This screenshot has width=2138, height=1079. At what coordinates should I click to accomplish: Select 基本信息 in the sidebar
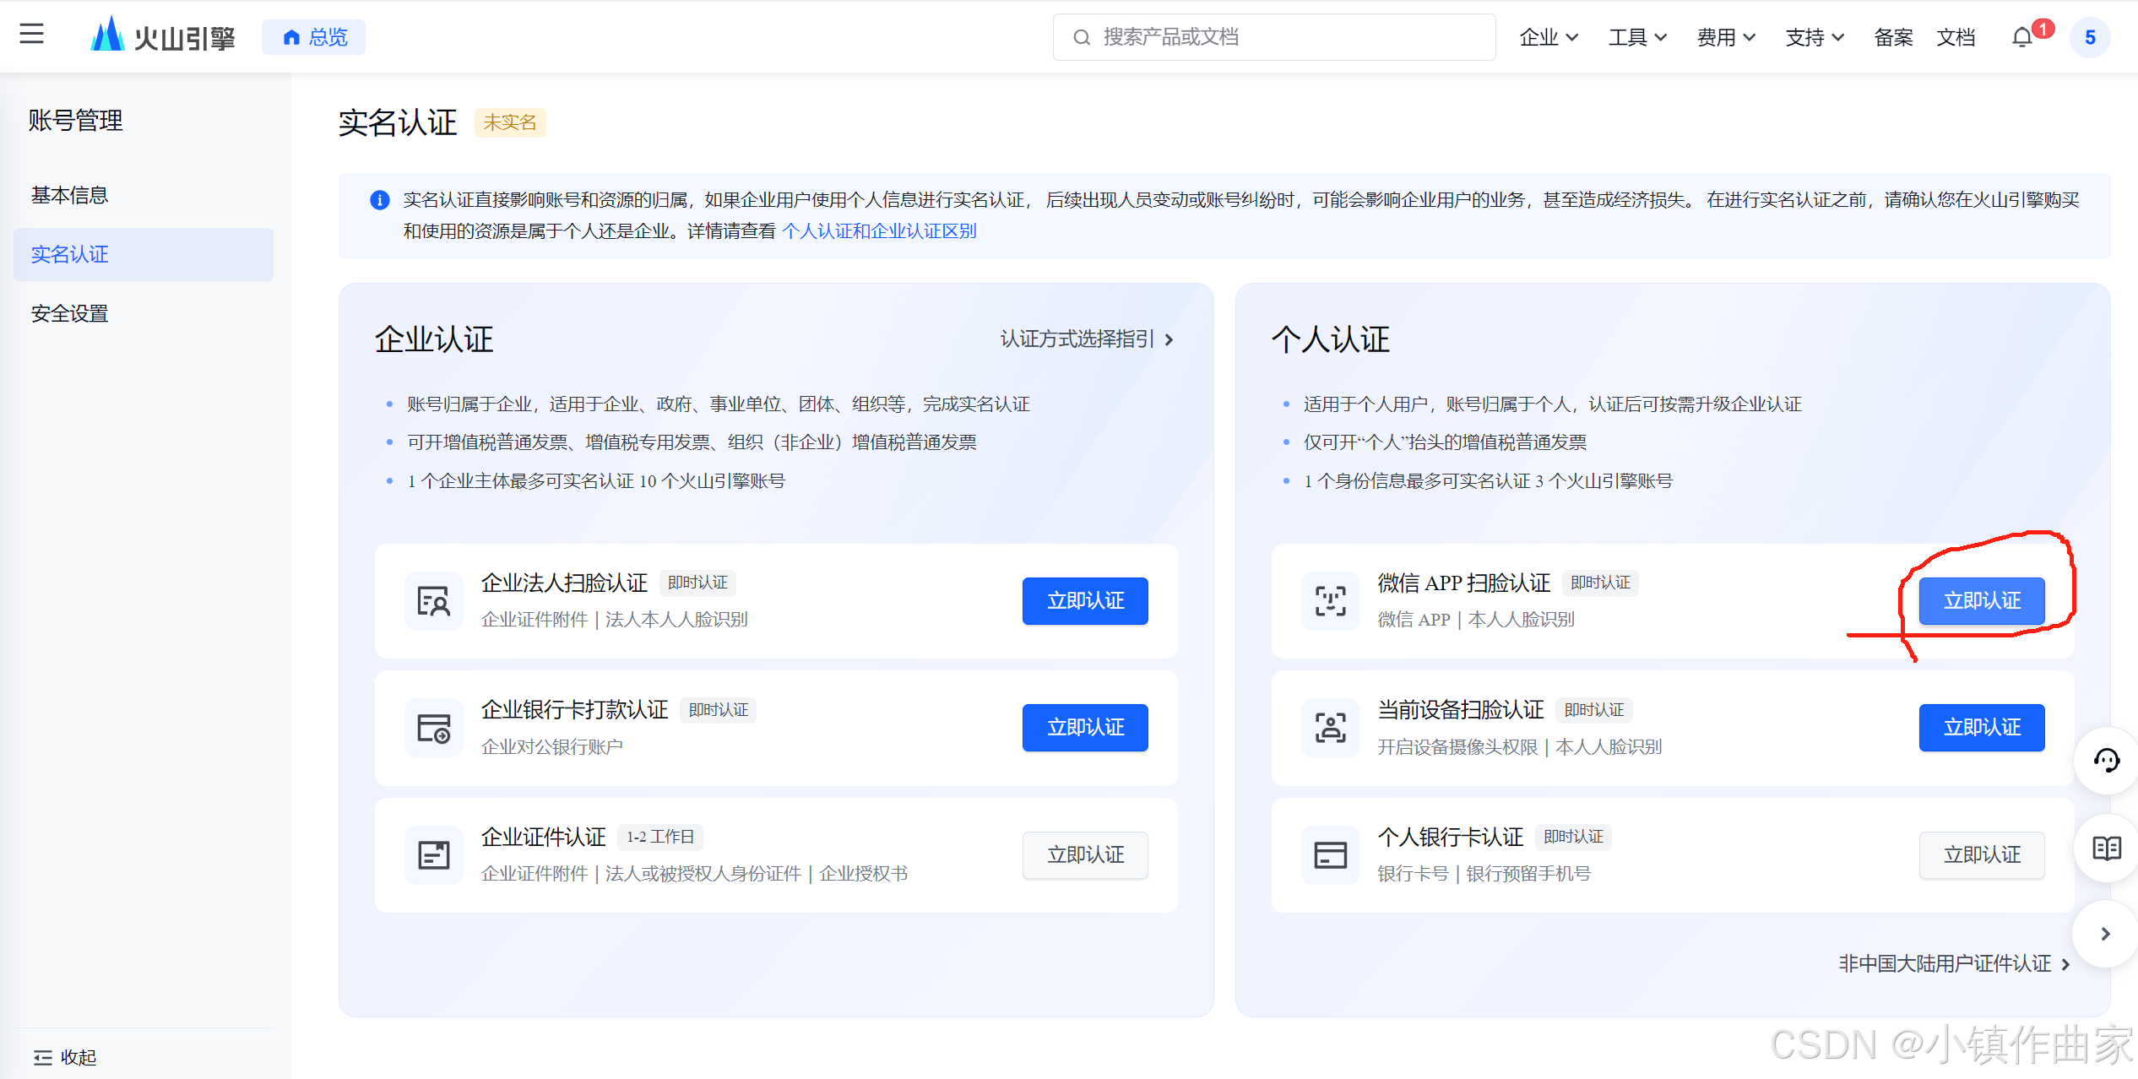(x=70, y=195)
